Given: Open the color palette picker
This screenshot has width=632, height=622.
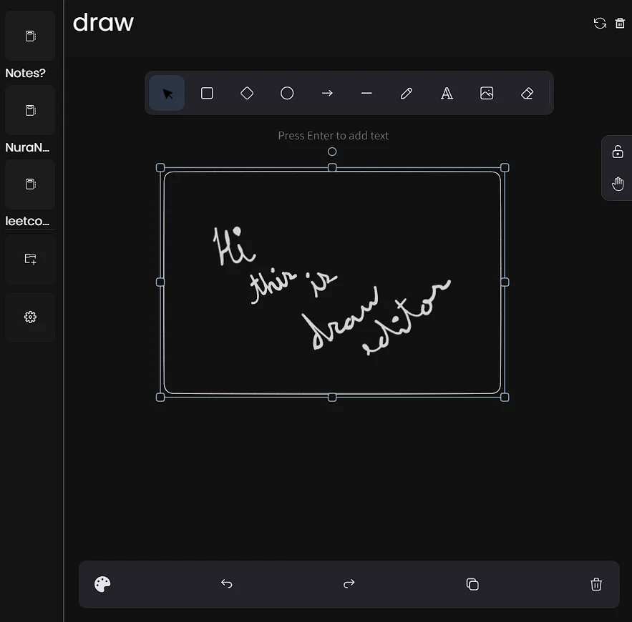Looking at the screenshot, I should [x=102, y=584].
